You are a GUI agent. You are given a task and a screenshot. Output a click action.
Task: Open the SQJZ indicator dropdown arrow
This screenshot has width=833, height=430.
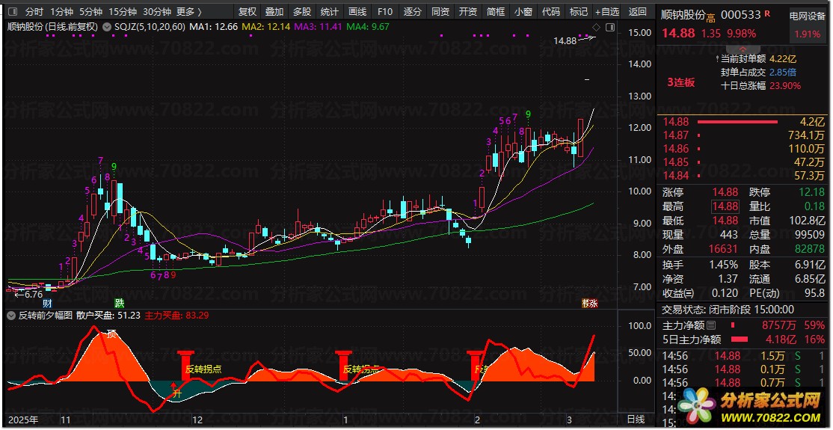pyautogui.click(x=108, y=27)
